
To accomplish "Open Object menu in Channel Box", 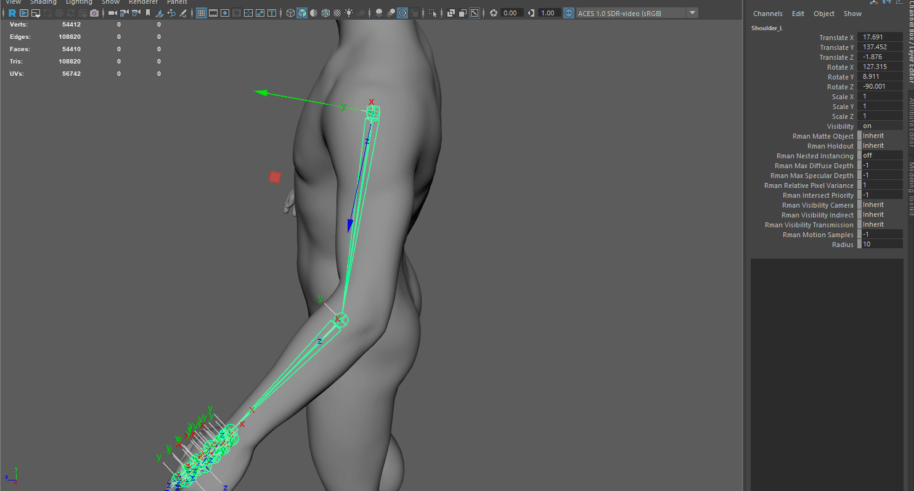I will (x=824, y=14).
